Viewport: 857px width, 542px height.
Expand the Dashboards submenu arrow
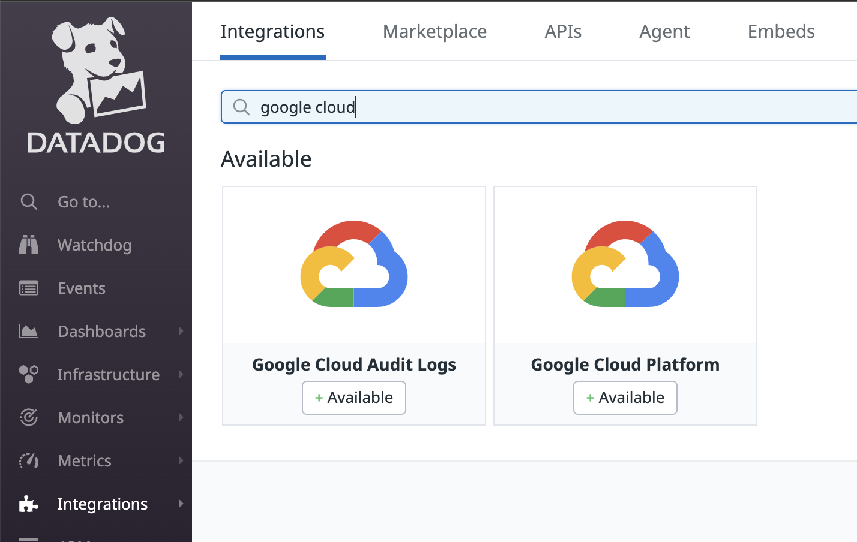(181, 332)
